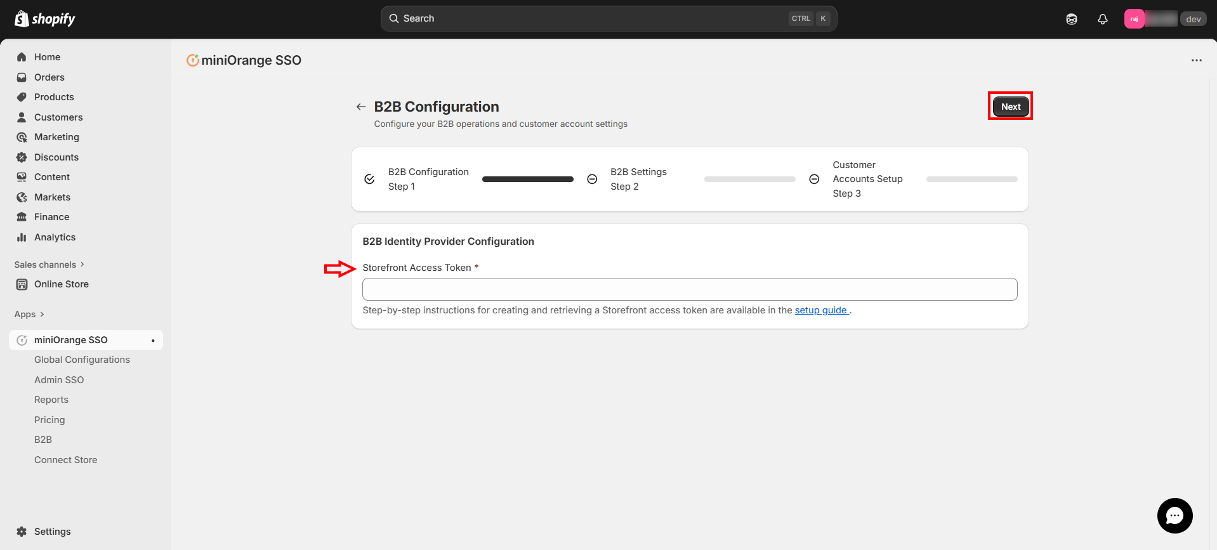
Task: Open the setup guide link
Action: point(820,310)
